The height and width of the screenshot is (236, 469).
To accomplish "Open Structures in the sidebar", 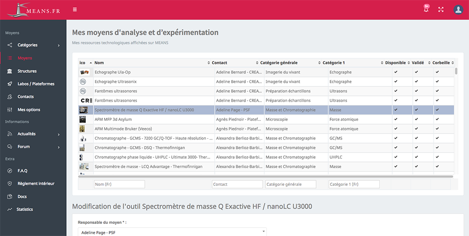I will (27, 71).
